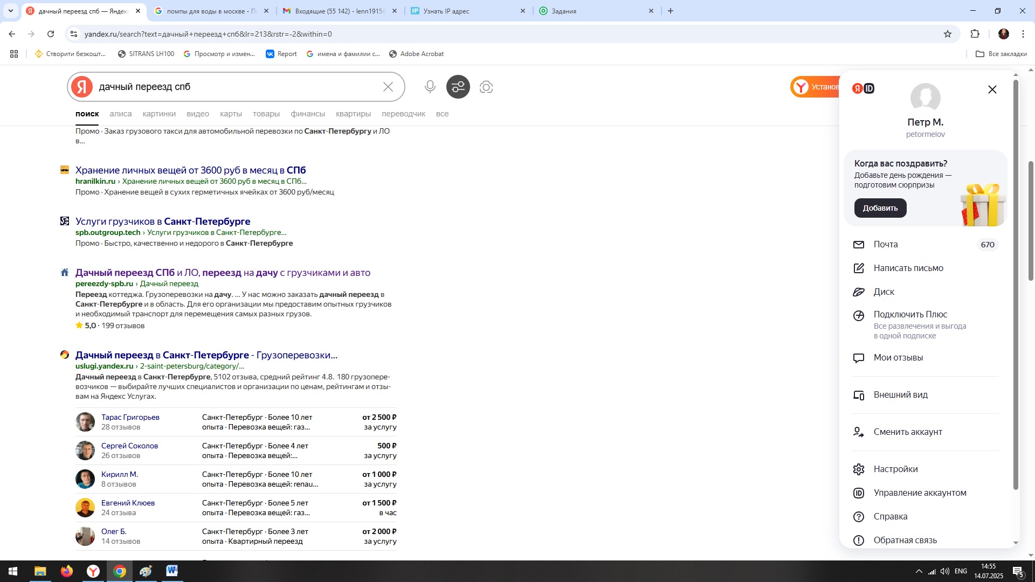Open Word from taskbar
The height and width of the screenshot is (582, 1035).
click(172, 571)
